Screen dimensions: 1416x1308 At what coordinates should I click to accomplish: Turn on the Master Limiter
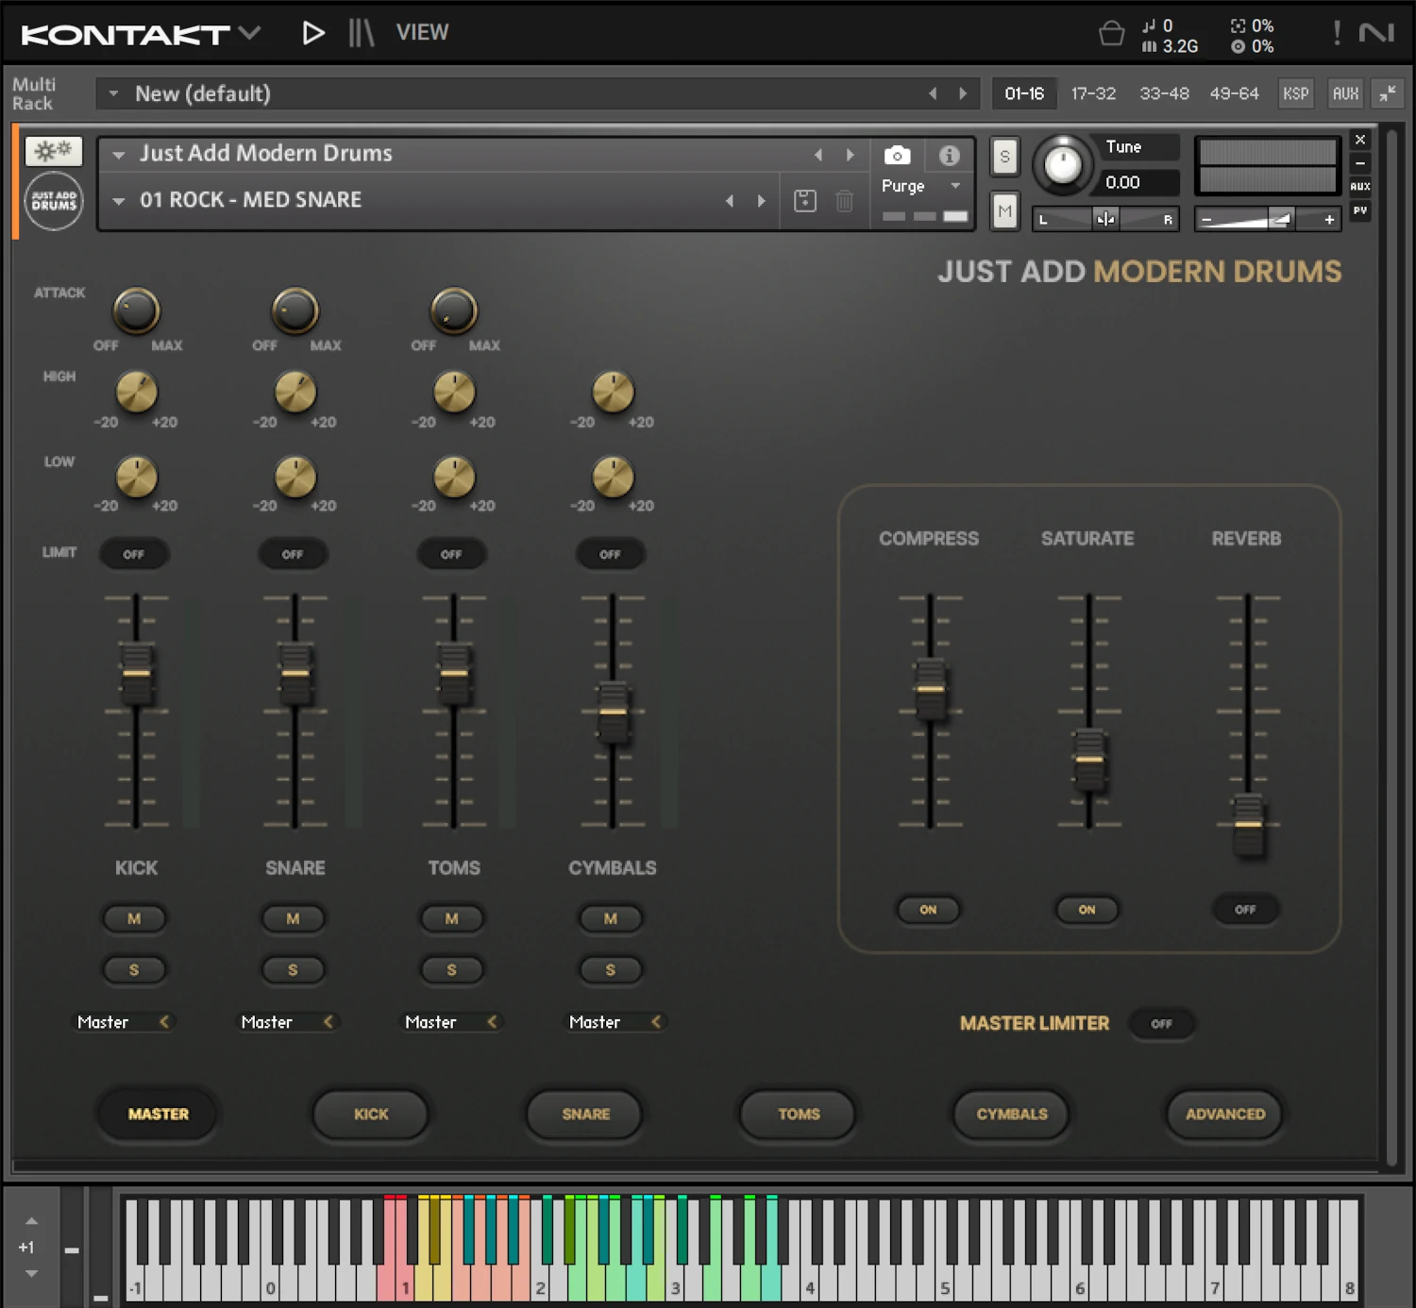(x=1162, y=1024)
